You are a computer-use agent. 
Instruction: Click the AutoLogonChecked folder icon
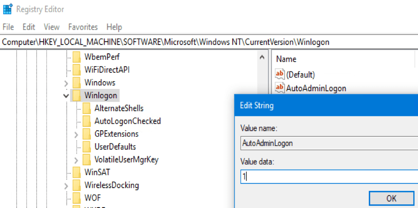[86, 121]
